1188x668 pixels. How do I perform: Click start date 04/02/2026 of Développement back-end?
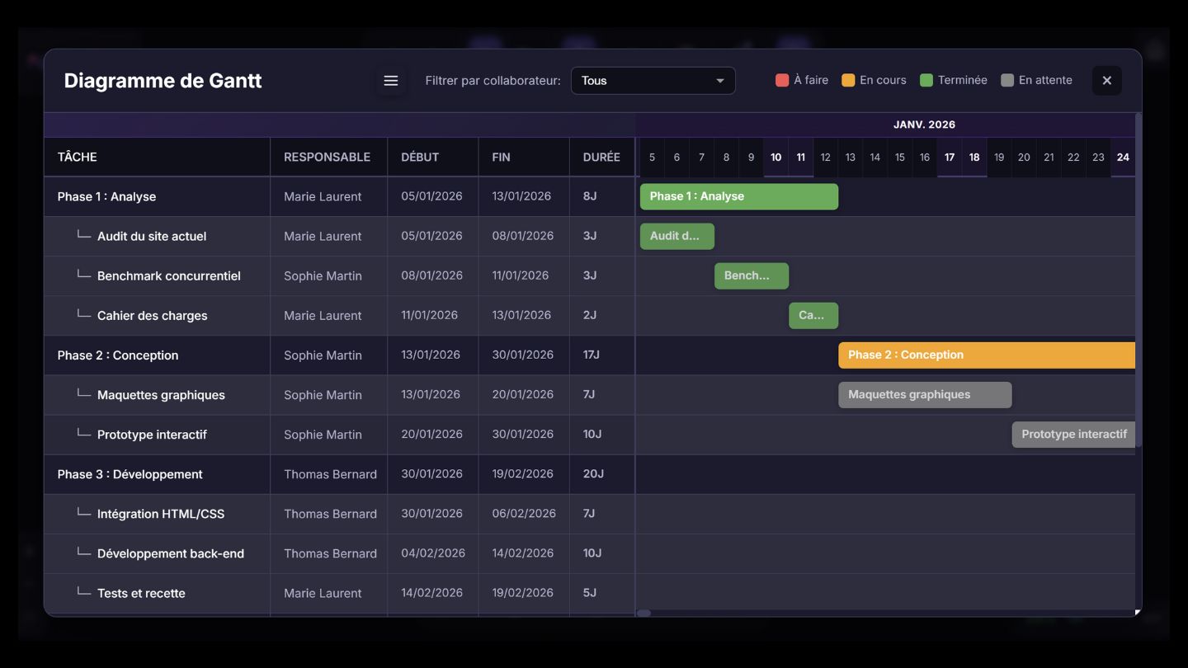tap(433, 553)
